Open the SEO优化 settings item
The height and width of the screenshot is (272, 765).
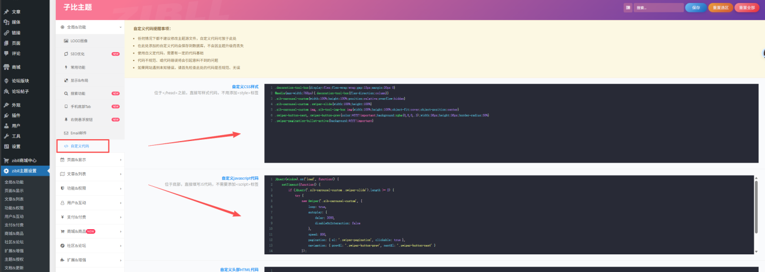(x=78, y=54)
